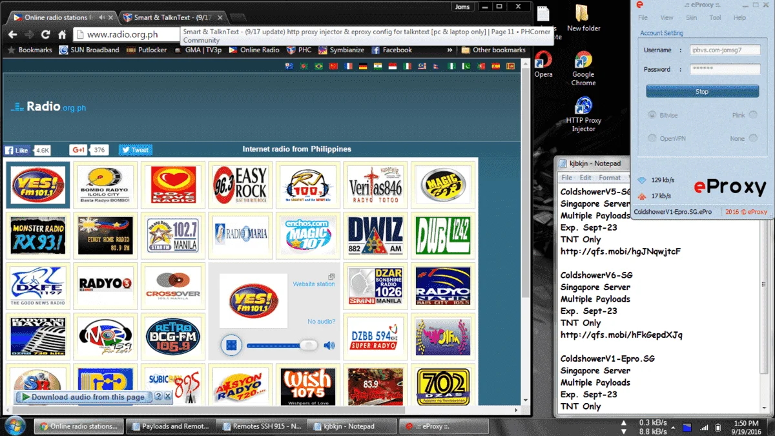Reload the page in Chrome
Image resolution: width=775 pixels, height=436 pixels.
(45, 35)
